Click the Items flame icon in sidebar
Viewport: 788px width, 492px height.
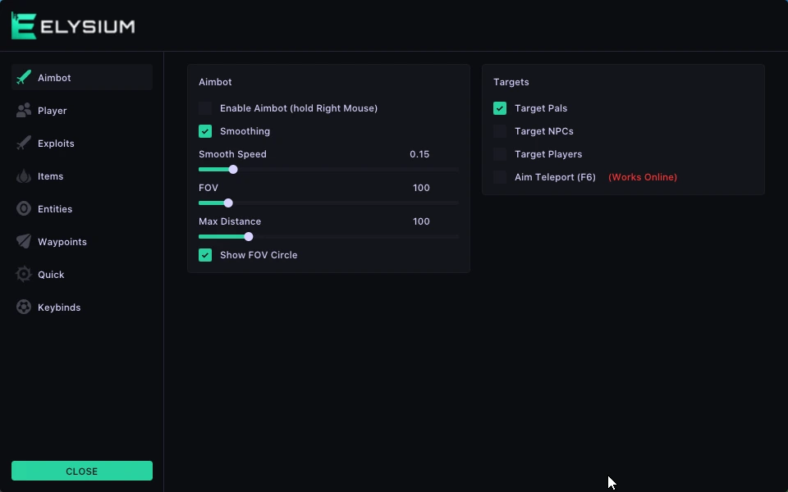pyautogui.click(x=24, y=176)
